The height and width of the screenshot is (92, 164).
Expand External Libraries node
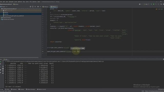[x=1, y=18]
